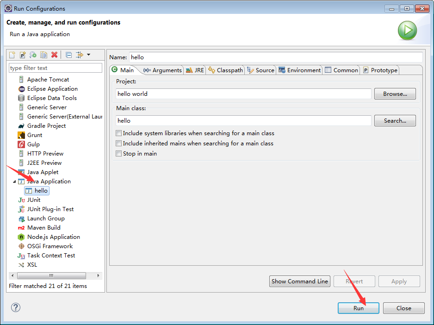Select the Launch Group icon
The height and width of the screenshot is (325, 434).
[x=21, y=219]
